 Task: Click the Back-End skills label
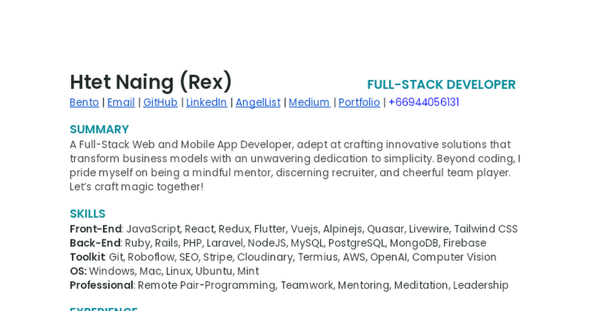click(95, 243)
